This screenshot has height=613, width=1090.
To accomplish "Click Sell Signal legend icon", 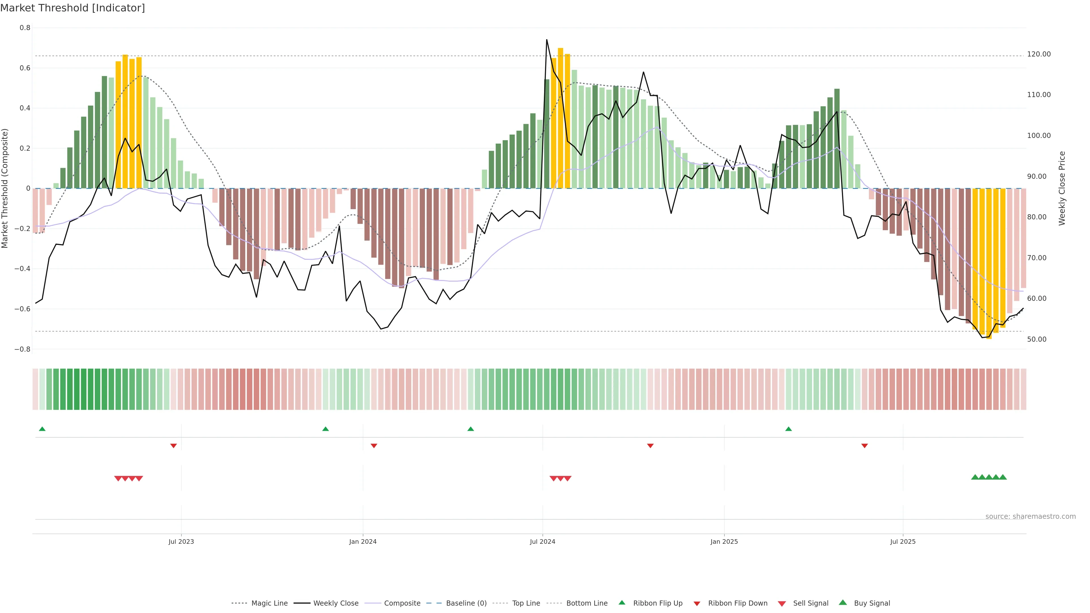I will (782, 604).
